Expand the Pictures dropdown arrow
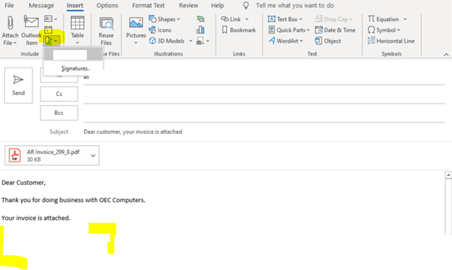Screen dimensions: 452x270 point(136,43)
